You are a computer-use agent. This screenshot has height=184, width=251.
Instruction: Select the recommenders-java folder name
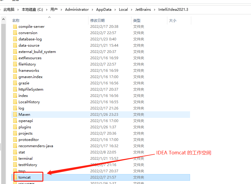[x=36, y=146]
